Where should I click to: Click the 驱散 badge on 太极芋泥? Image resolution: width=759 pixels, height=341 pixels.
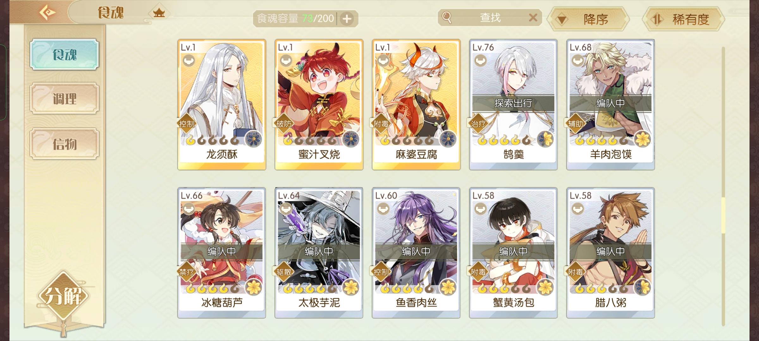(284, 272)
